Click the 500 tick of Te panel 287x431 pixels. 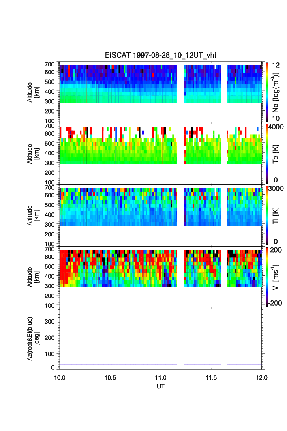[x=50, y=143]
